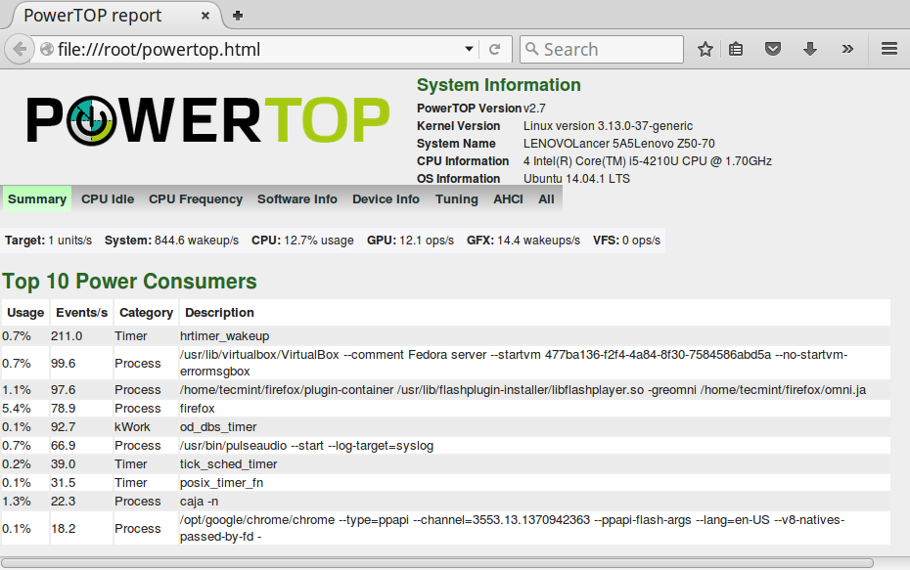Go to the Tuning tab

[x=457, y=198]
